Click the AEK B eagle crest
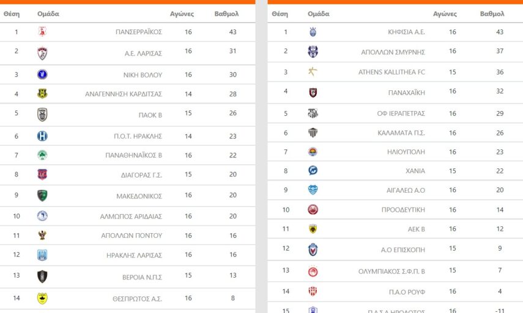This screenshot has width=523, height=313. click(x=313, y=229)
